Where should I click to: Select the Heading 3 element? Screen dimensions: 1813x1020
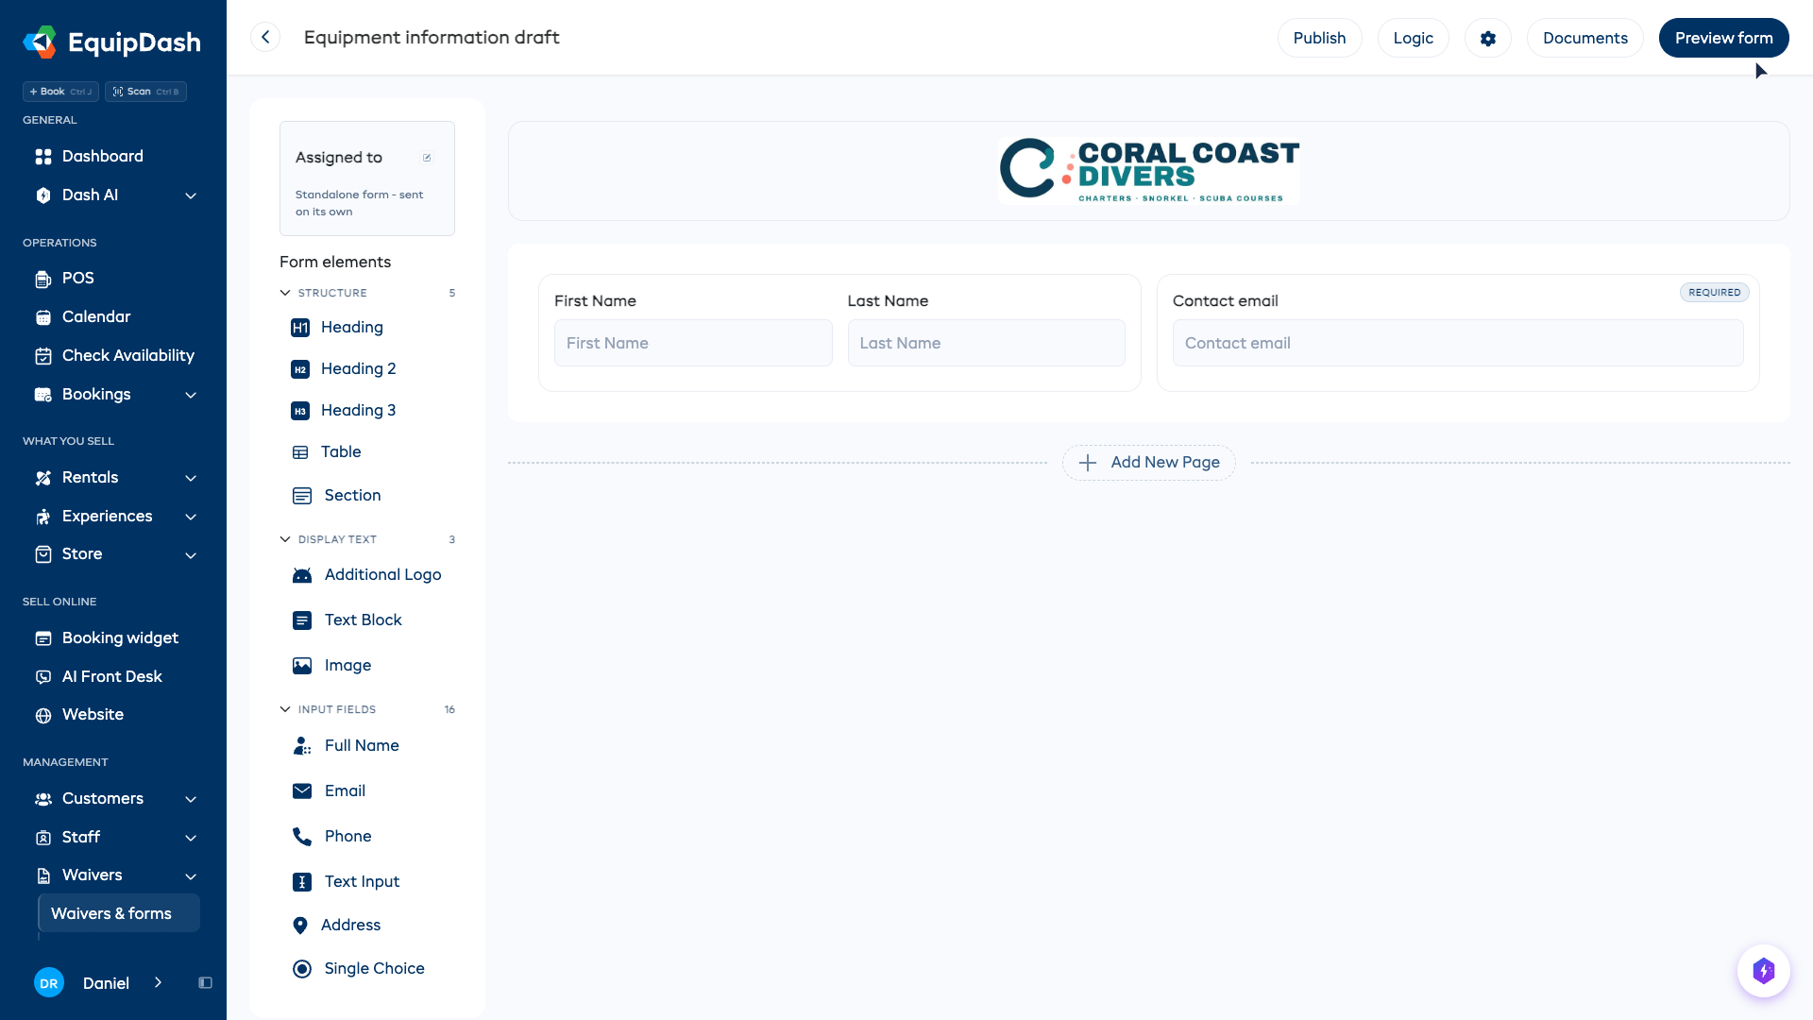coord(343,411)
